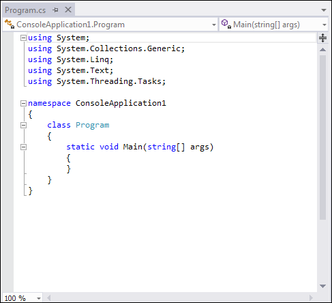
Task: Click the horizontal scrollbar left arrow
Action: click(x=48, y=298)
